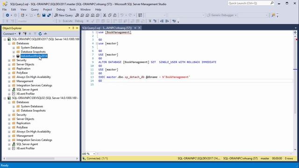This screenshot has height=168, width=299.
Task: Click the New Query button
Action: pos(64,15)
